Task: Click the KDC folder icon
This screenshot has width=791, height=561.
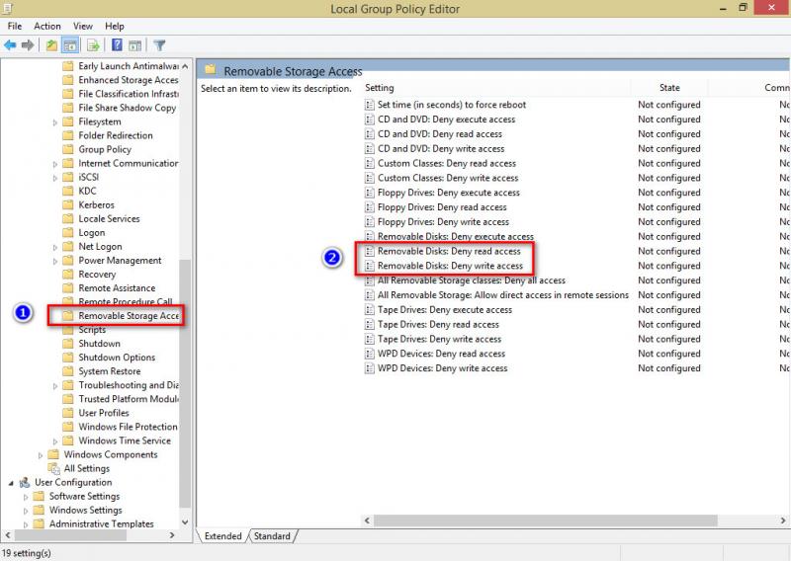Action: click(x=68, y=191)
